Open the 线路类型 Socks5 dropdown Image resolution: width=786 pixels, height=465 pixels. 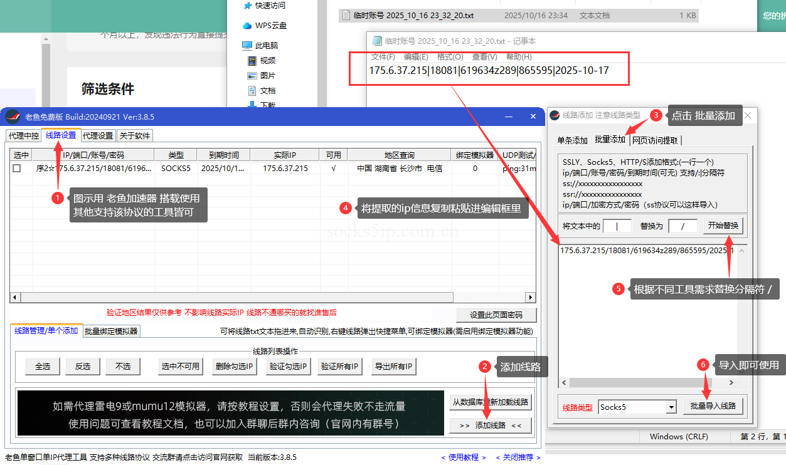pos(672,407)
